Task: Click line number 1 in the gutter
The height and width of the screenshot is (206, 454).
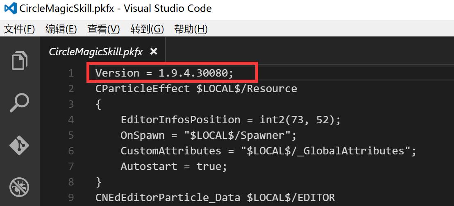Action: point(71,73)
